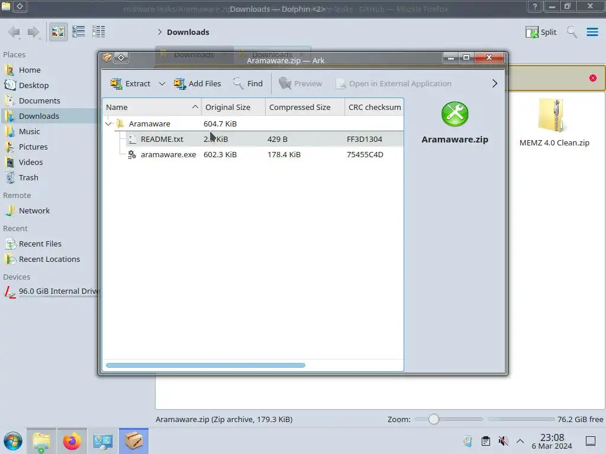The width and height of the screenshot is (606, 454).
Task: Sort by Compressed Size column header
Action: click(x=305, y=108)
